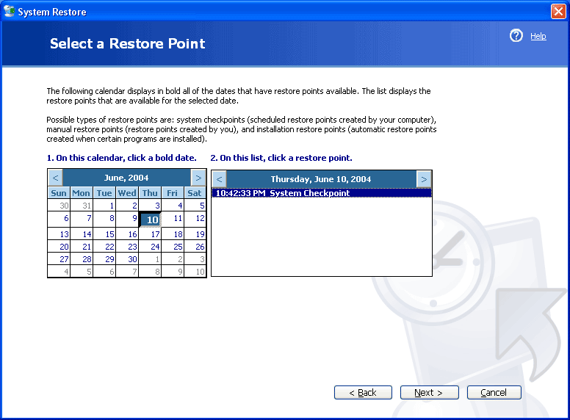Click the Back button
Screen dimensions: 570x420
(x=363, y=392)
